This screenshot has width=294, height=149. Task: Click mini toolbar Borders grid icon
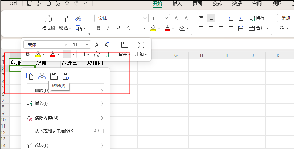[82, 54]
